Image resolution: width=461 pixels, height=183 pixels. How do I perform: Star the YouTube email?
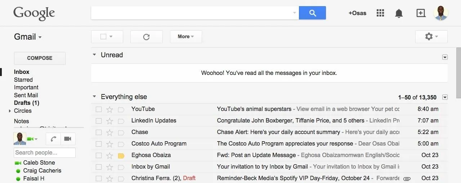109,109
